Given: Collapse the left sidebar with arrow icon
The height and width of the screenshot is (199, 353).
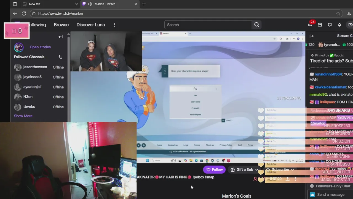Looking at the screenshot, I should (60, 37).
